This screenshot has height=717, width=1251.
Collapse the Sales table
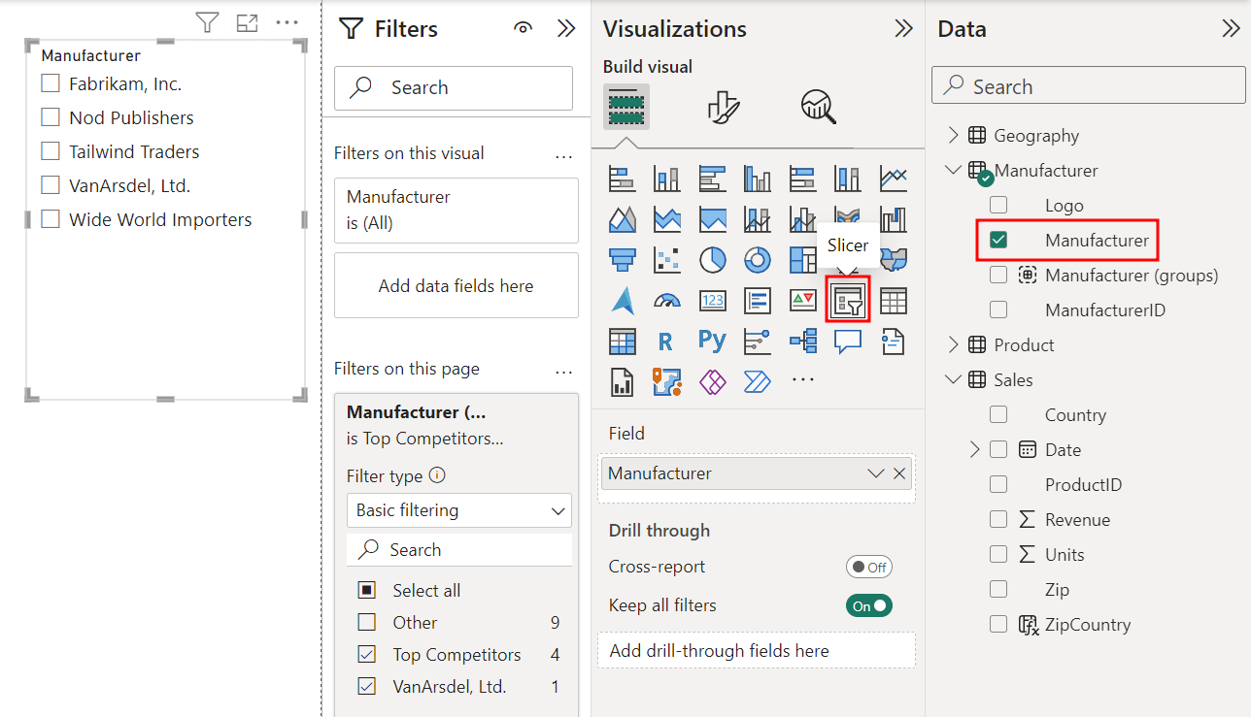click(x=953, y=380)
